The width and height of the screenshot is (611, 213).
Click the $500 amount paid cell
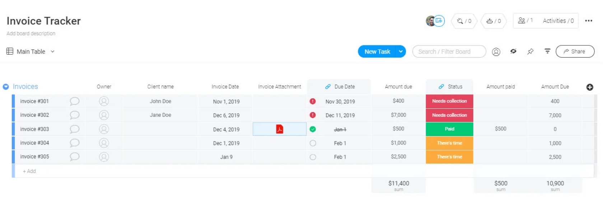(x=500, y=129)
